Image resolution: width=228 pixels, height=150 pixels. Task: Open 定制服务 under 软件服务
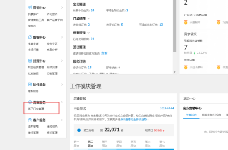click(x=33, y=91)
